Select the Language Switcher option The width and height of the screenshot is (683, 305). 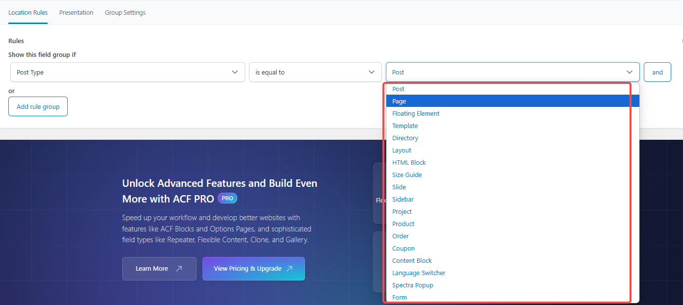[x=419, y=273]
